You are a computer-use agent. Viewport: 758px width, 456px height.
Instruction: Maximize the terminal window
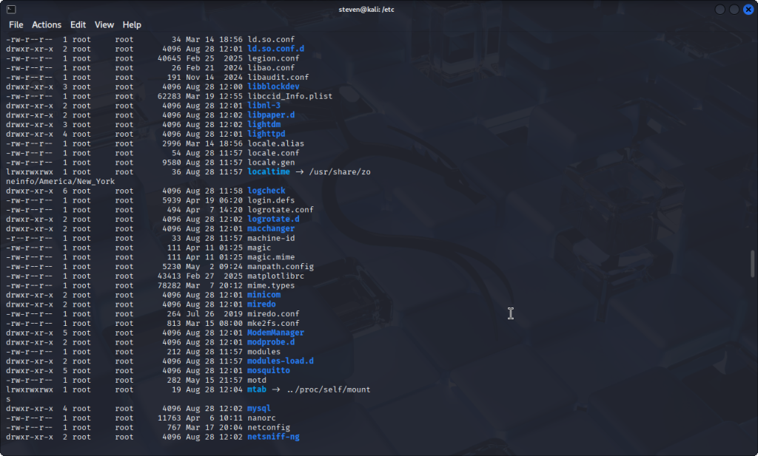tap(734, 10)
